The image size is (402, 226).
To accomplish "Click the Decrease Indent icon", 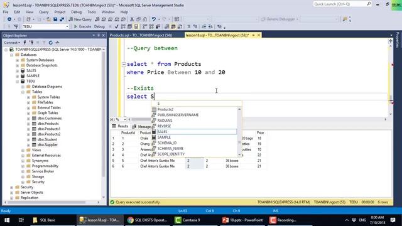I will point(204,26).
